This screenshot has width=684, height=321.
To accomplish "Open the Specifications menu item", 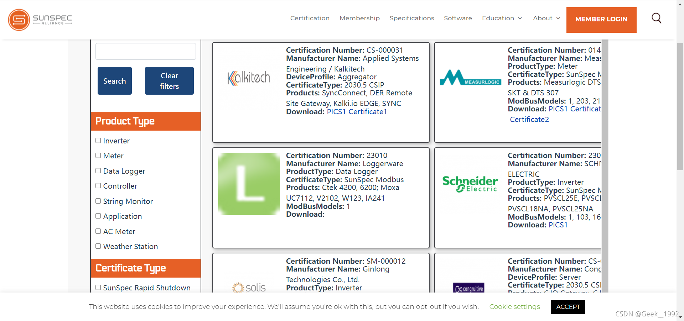I will click(x=411, y=18).
